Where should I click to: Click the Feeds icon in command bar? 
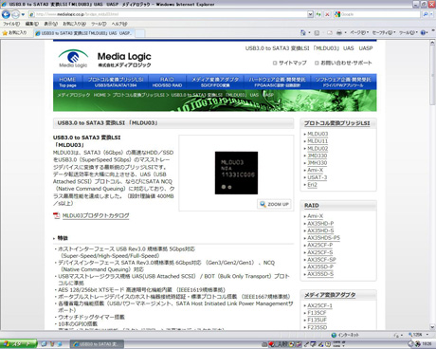pyautogui.click(x=317, y=32)
